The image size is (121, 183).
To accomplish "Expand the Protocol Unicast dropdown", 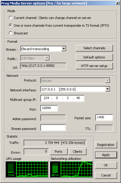I will click(x=75, y=81).
